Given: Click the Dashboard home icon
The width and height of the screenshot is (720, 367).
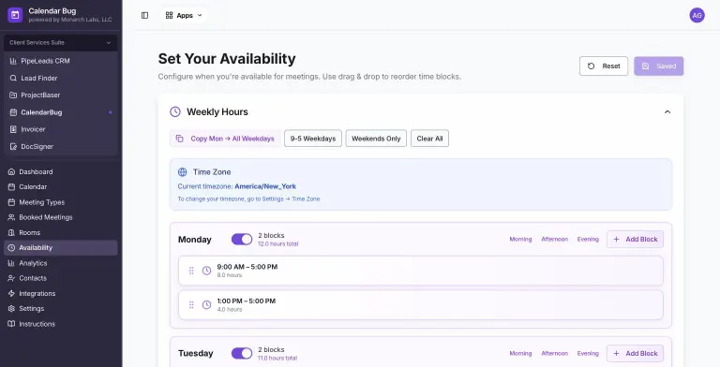Looking at the screenshot, I should coord(11,171).
